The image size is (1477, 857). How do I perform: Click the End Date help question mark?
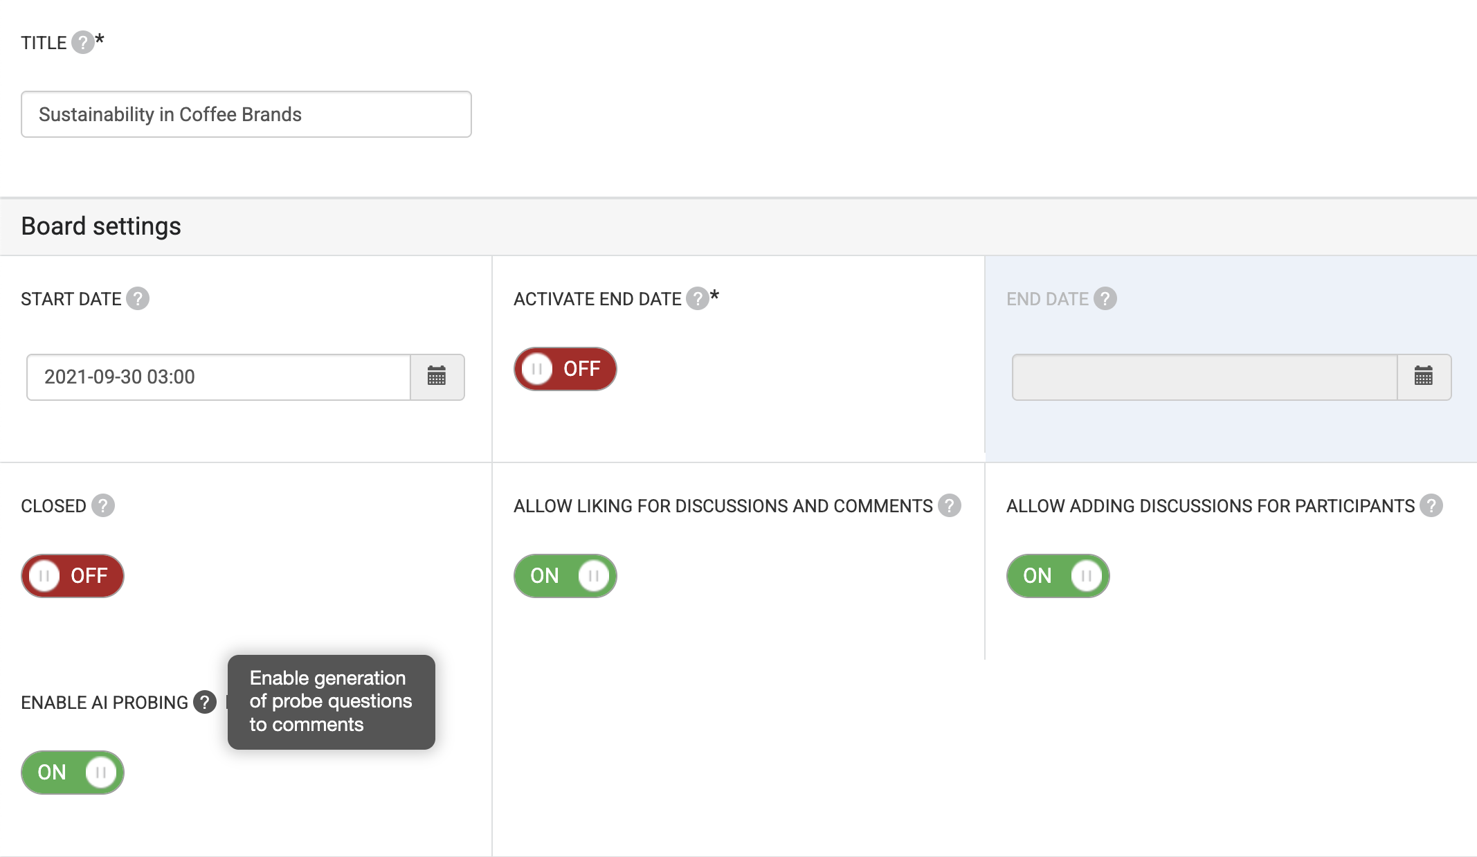click(x=1105, y=299)
